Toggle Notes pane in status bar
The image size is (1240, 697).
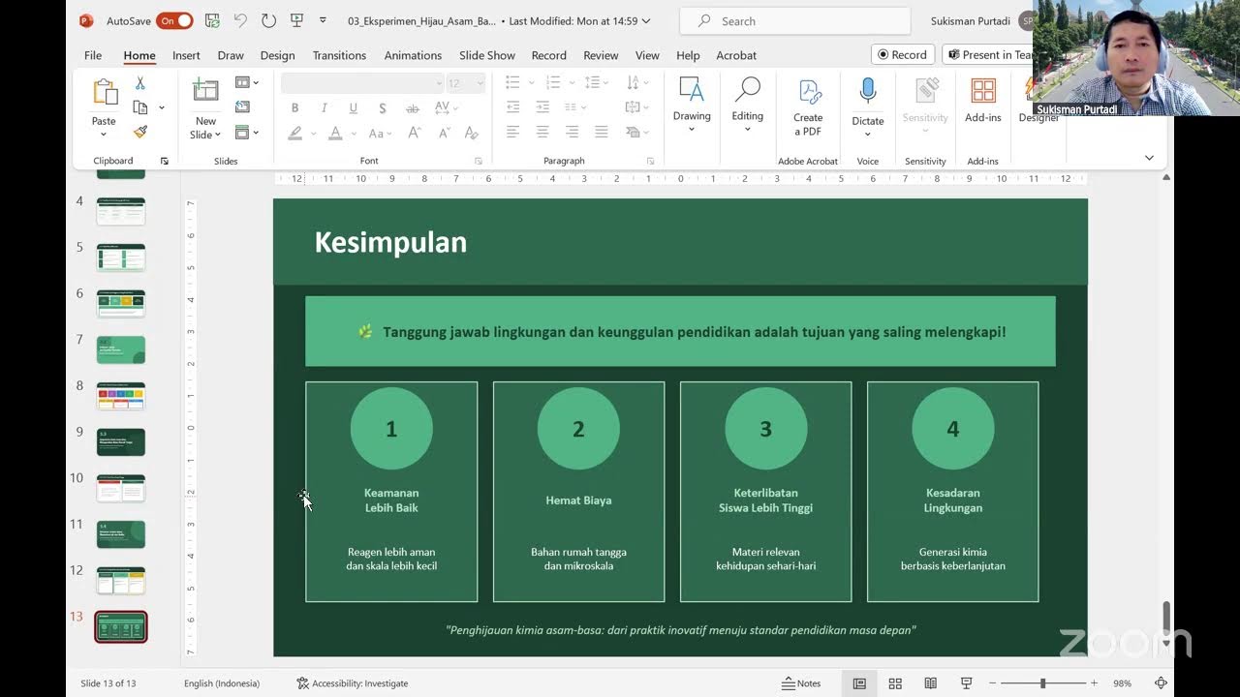click(801, 683)
